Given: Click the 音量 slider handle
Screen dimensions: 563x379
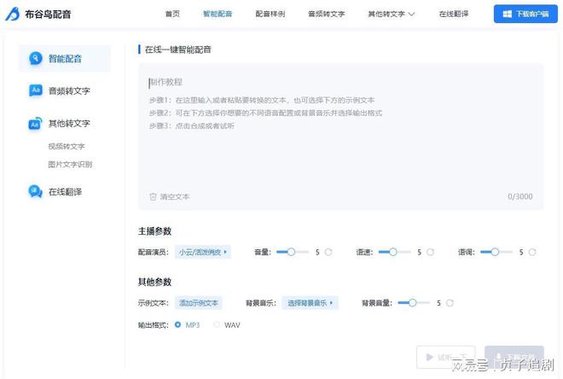Looking at the screenshot, I should tap(291, 252).
